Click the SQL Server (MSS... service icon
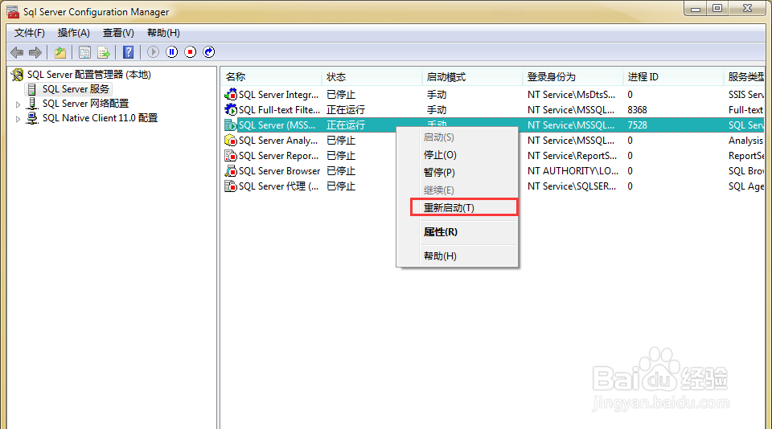The width and height of the screenshot is (772, 429). (231, 125)
